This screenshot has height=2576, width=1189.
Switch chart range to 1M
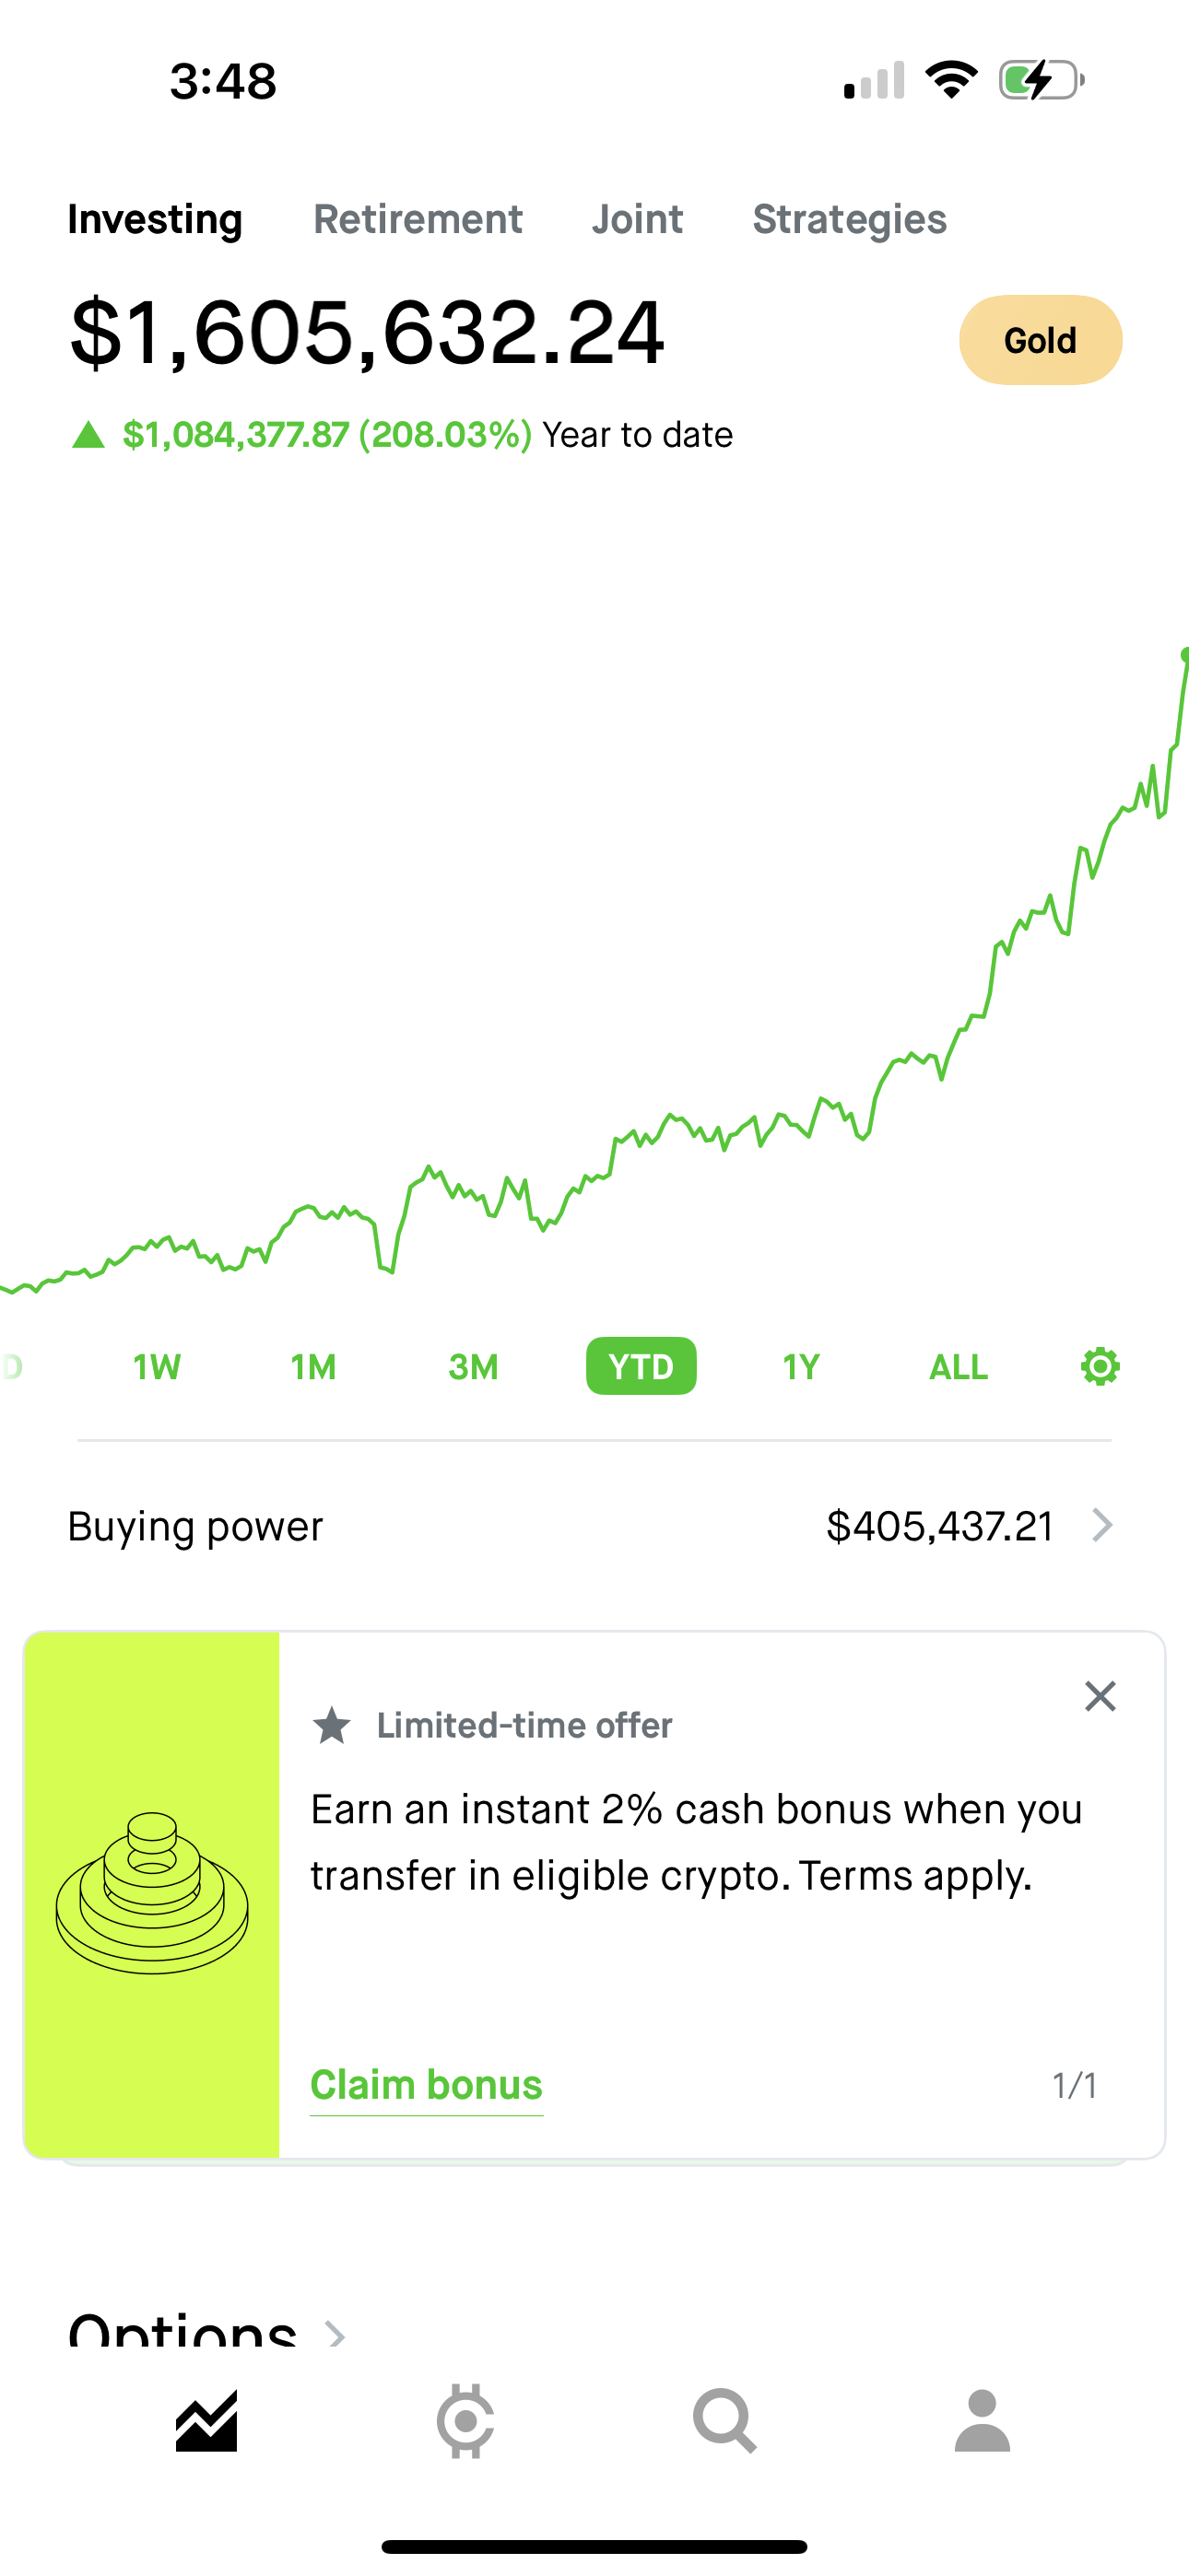coord(313,1366)
